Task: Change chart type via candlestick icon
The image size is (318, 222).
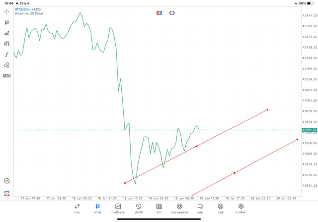Action: 7,22
